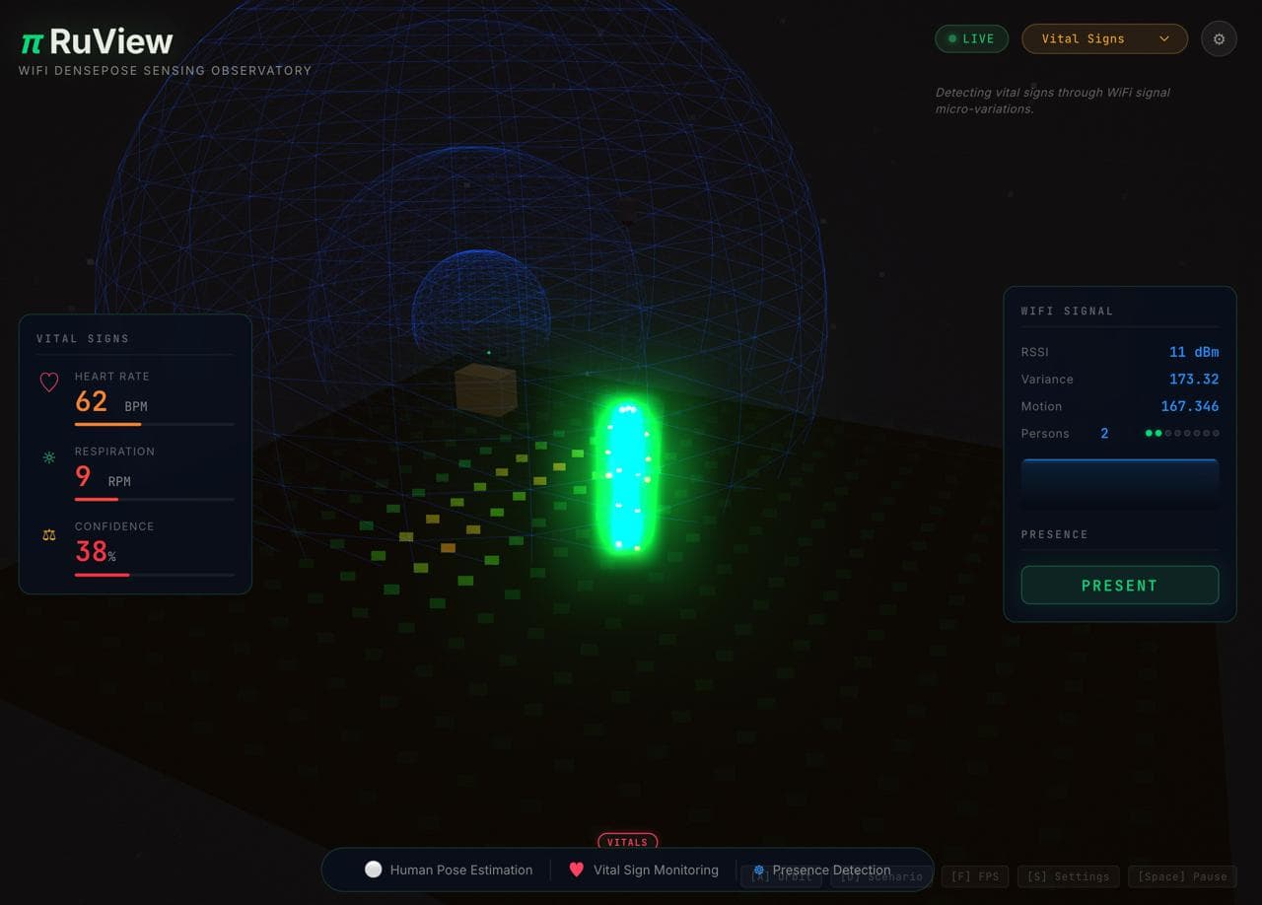Click the blue Presence Detection icon

pos(758,870)
